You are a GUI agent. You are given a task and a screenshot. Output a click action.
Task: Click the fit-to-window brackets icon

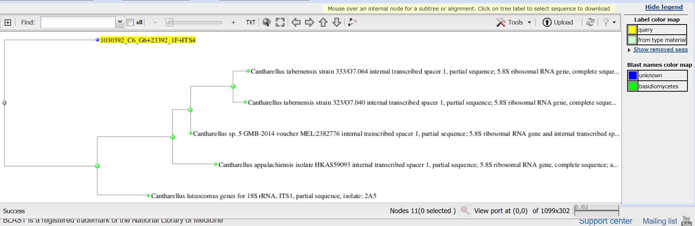tap(280, 23)
